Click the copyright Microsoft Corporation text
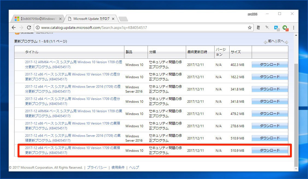This screenshot has width=308, height=179. (x=46, y=168)
